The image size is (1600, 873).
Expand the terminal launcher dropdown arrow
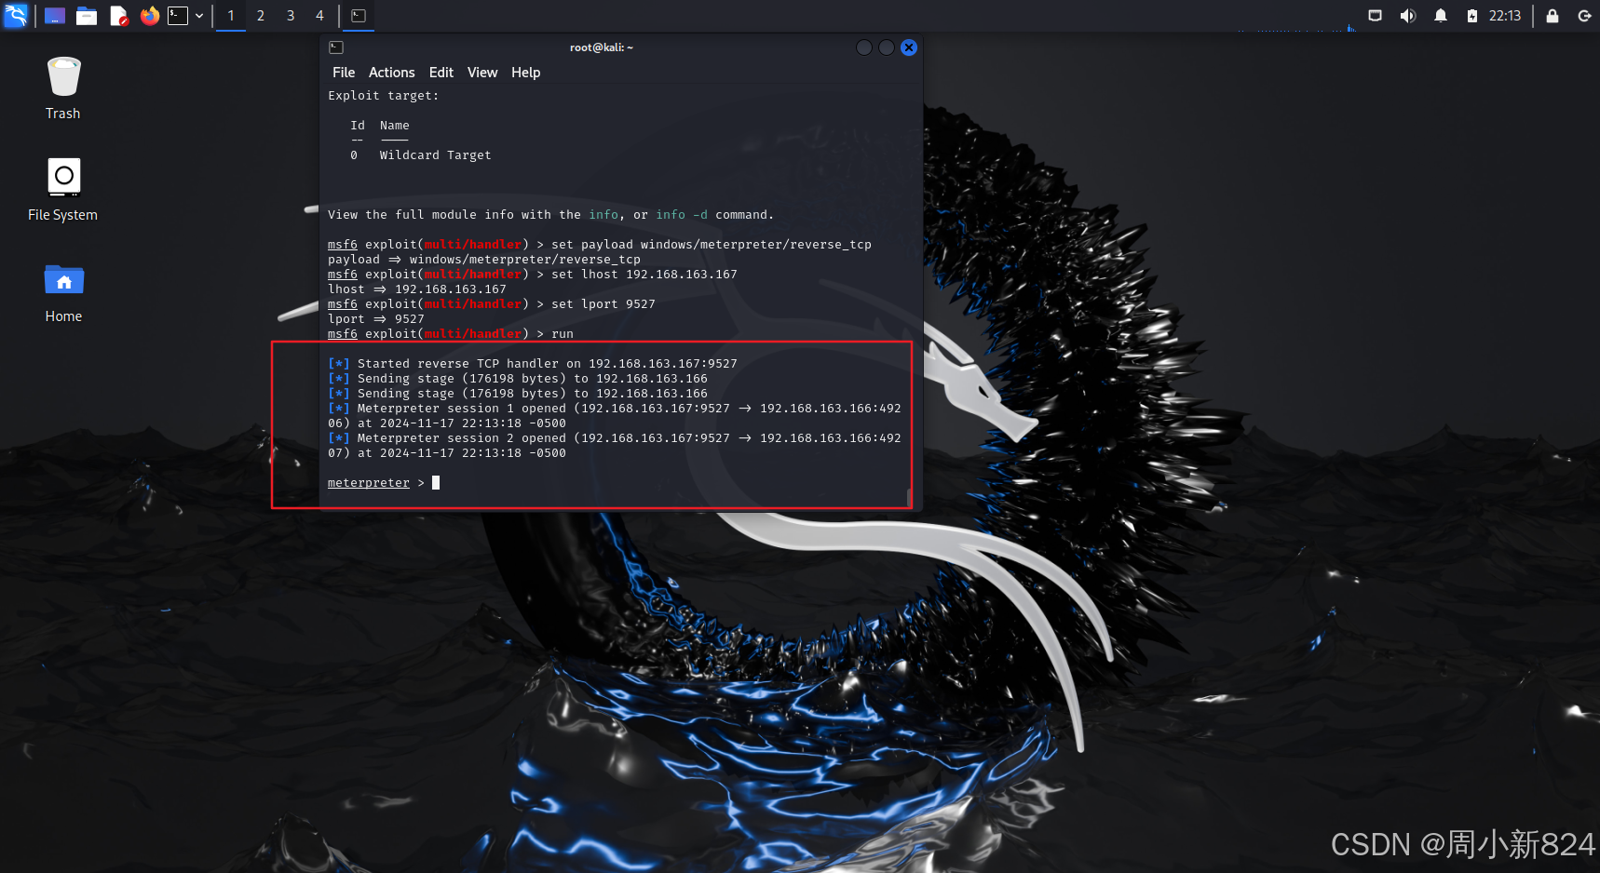(199, 16)
